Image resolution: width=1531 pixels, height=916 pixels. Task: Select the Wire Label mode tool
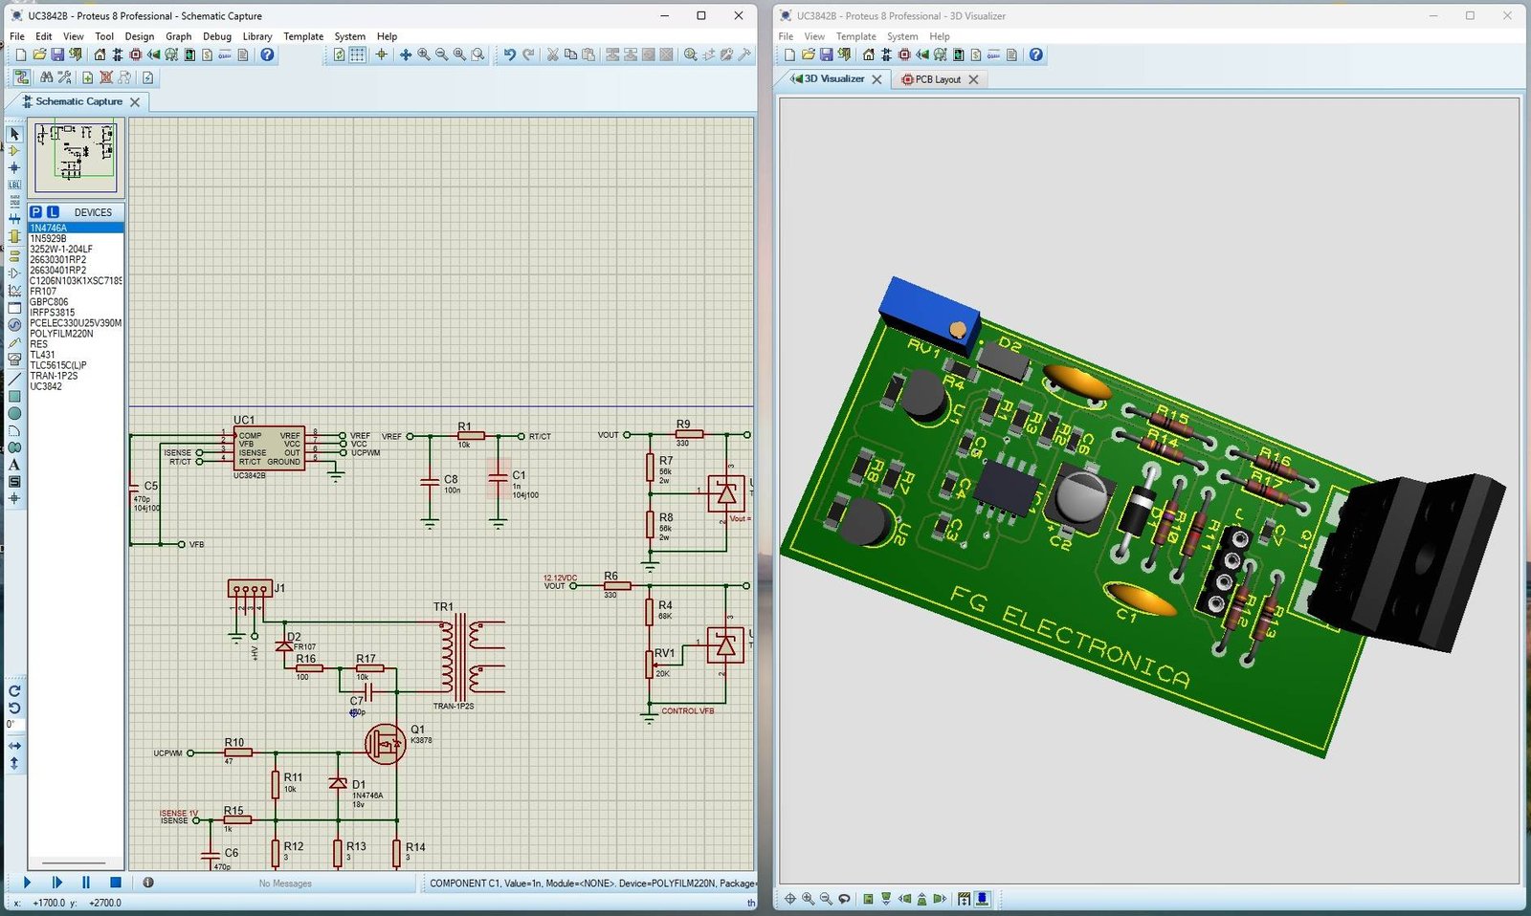point(14,185)
